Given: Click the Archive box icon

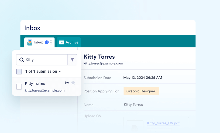Looking at the screenshot, I should click(61, 42).
